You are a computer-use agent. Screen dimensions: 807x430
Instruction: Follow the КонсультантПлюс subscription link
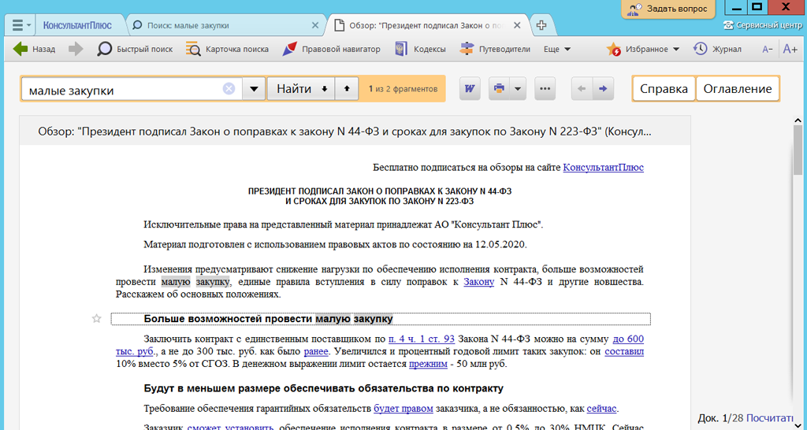pyautogui.click(x=603, y=167)
